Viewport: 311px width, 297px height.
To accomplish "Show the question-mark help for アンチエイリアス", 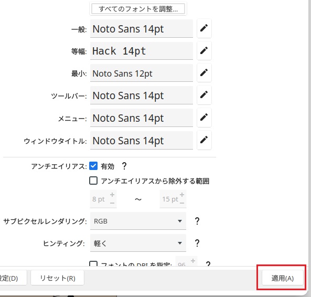I will (x=124, y=166).
